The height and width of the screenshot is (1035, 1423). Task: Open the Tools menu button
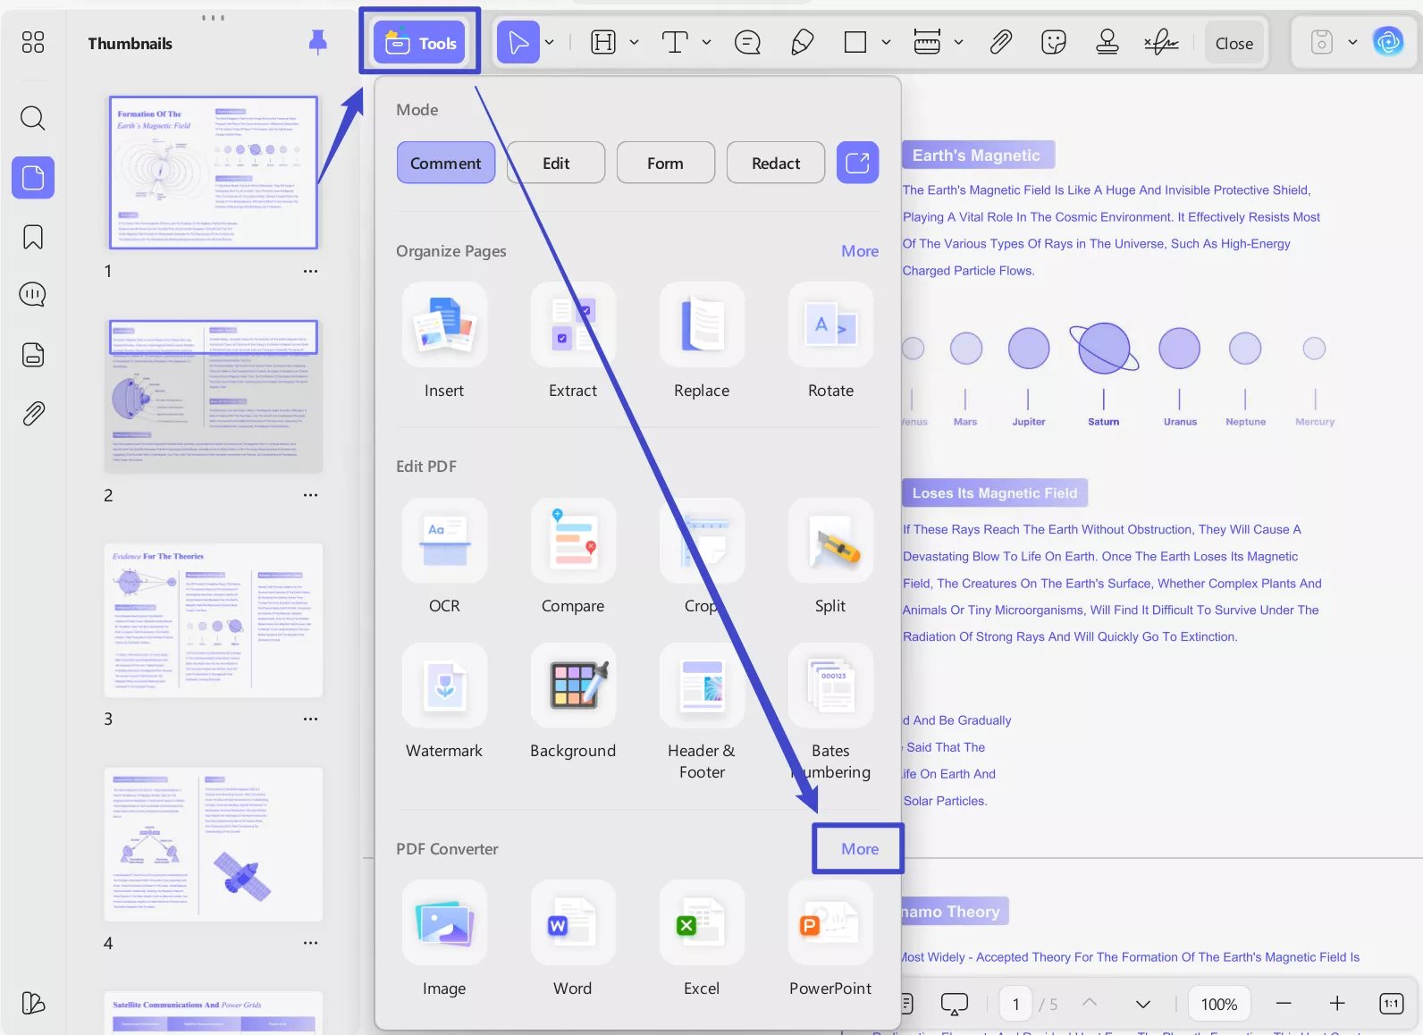[420, 42]
